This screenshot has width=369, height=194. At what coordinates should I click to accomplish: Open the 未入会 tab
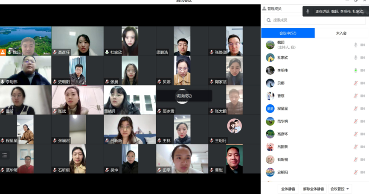pyautogui.click(x=341, y=33)
